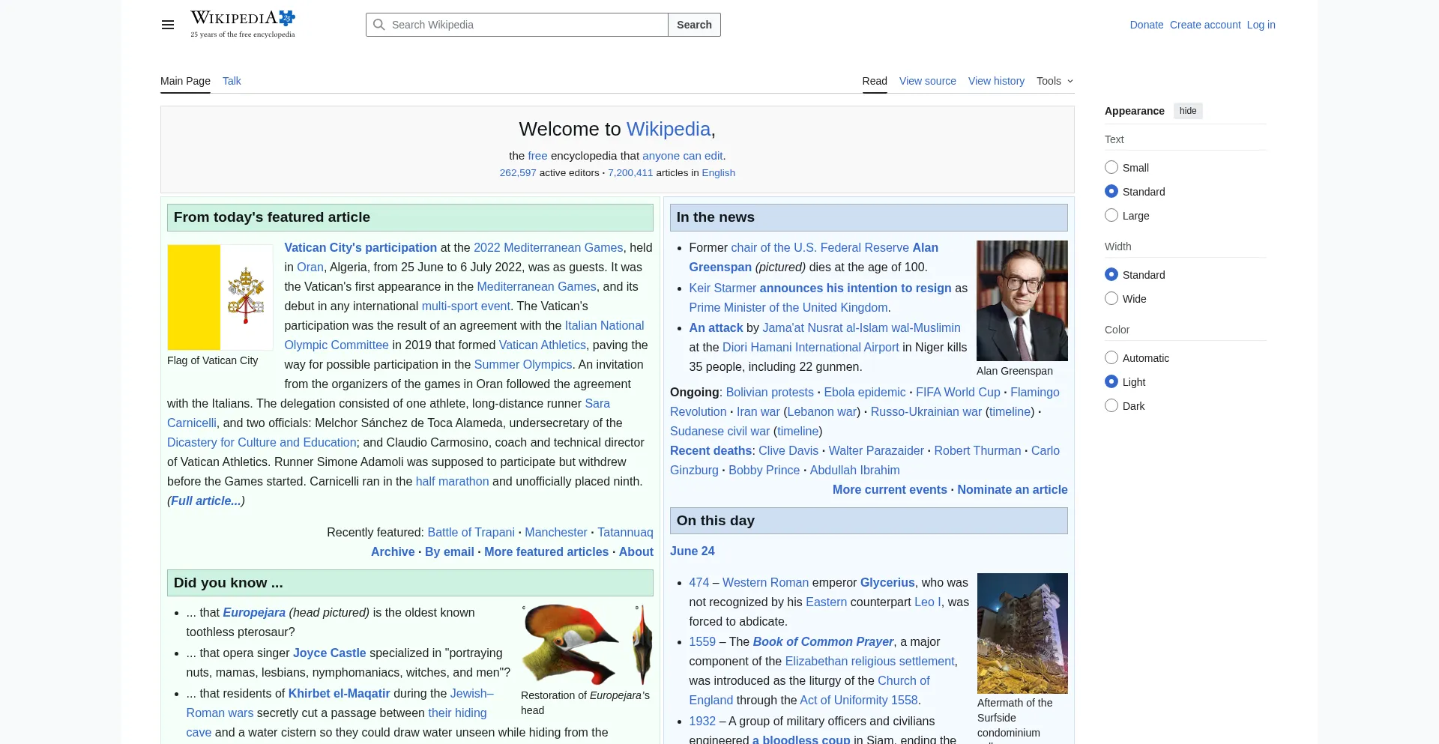Open the Europejara article link
The height and width of the screenshot is (744, 1439).
254,612
